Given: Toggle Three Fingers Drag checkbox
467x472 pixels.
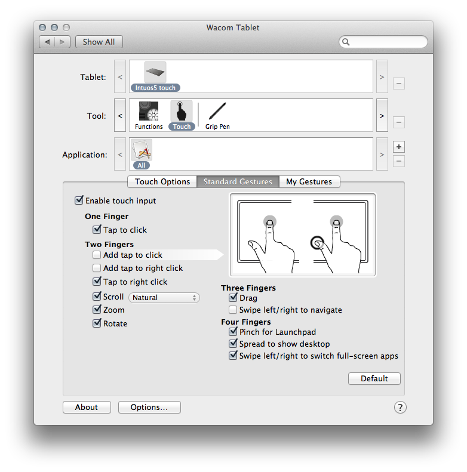Looking at the screenshot, I should 233,297.
